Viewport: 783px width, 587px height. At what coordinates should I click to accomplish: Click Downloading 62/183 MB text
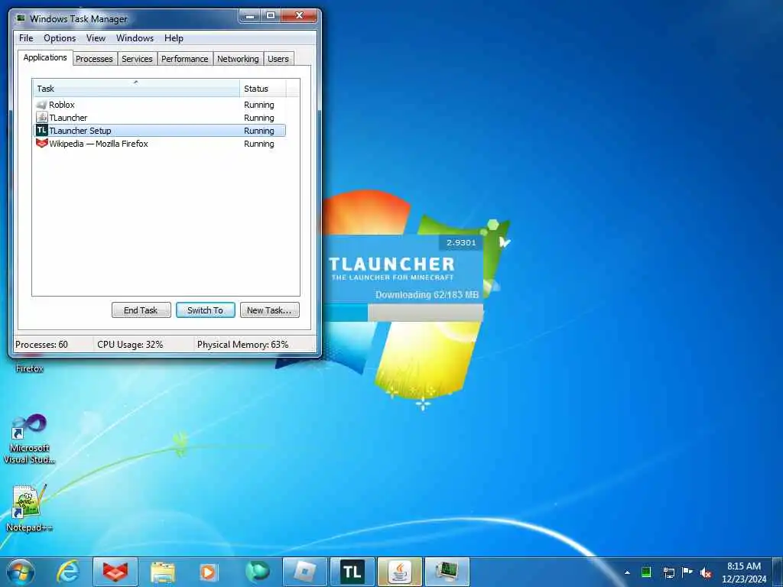point(427,294)
